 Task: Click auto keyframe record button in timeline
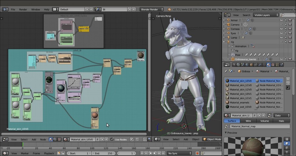coord(197,153)
